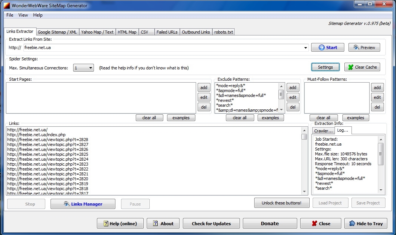Click the Start button with globe icon

327,48
